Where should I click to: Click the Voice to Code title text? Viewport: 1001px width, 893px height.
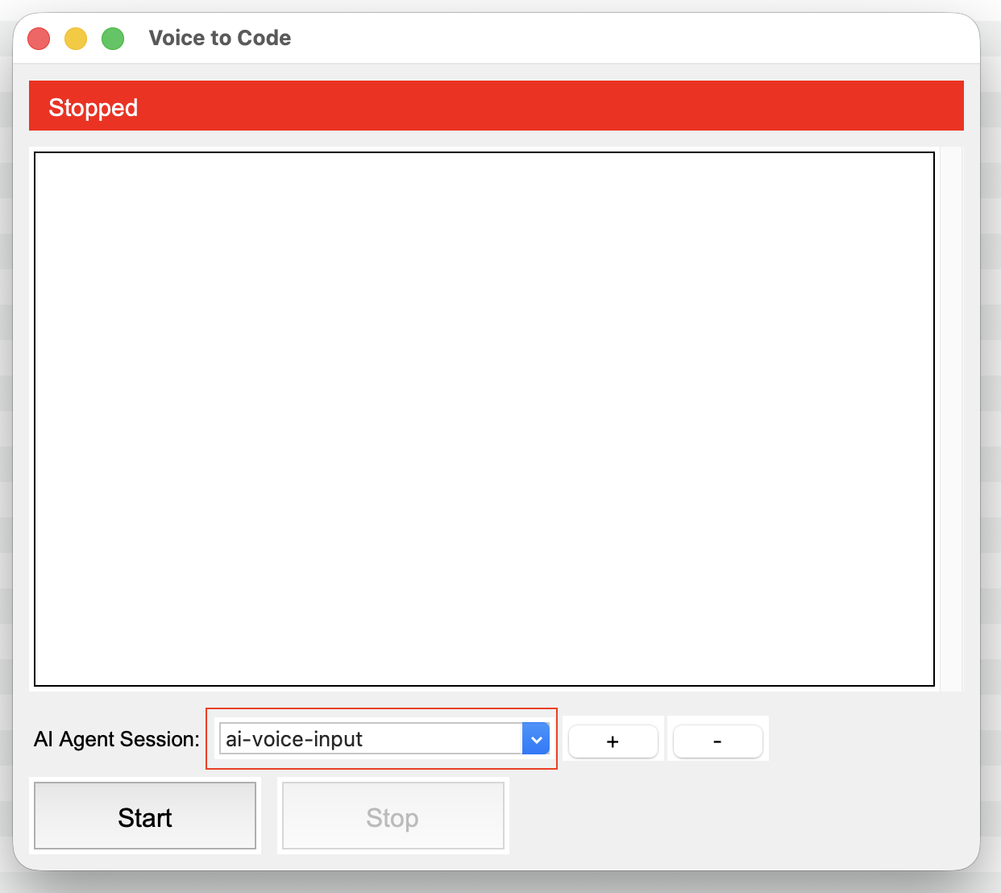tap(218, 37)
